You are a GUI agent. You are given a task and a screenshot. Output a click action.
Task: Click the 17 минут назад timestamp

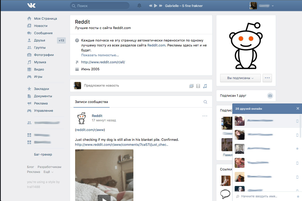click(x=104, y=120)
